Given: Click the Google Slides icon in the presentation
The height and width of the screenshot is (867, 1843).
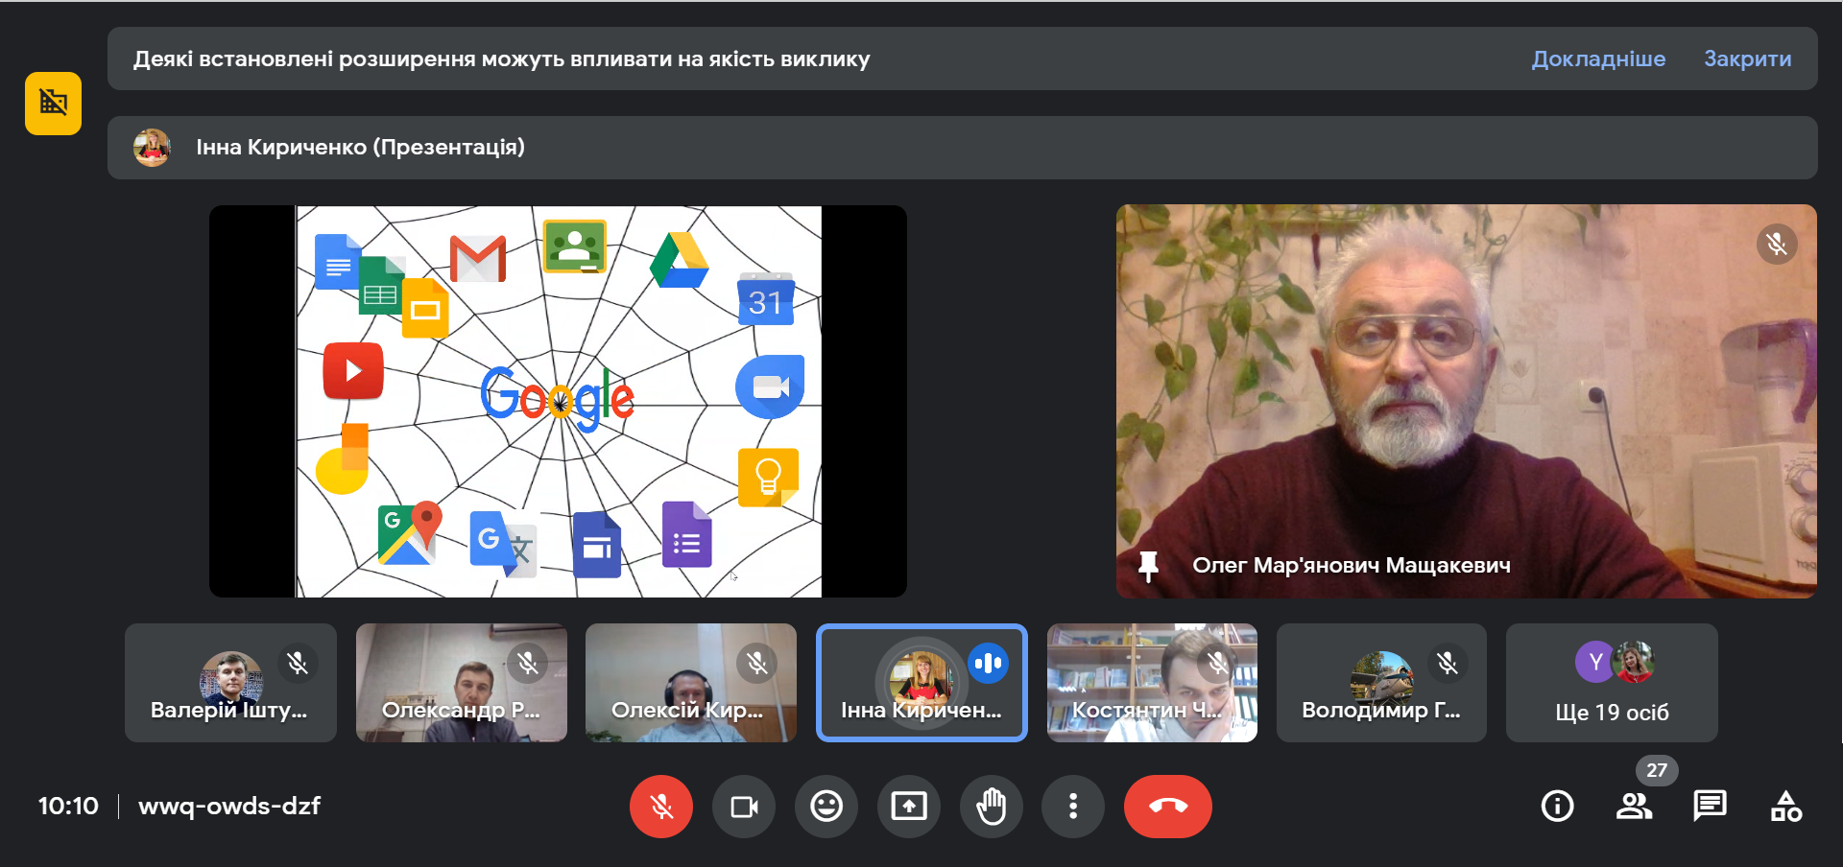Looking at the screenshot, I should pyautogui.click(x=425, y=308).
